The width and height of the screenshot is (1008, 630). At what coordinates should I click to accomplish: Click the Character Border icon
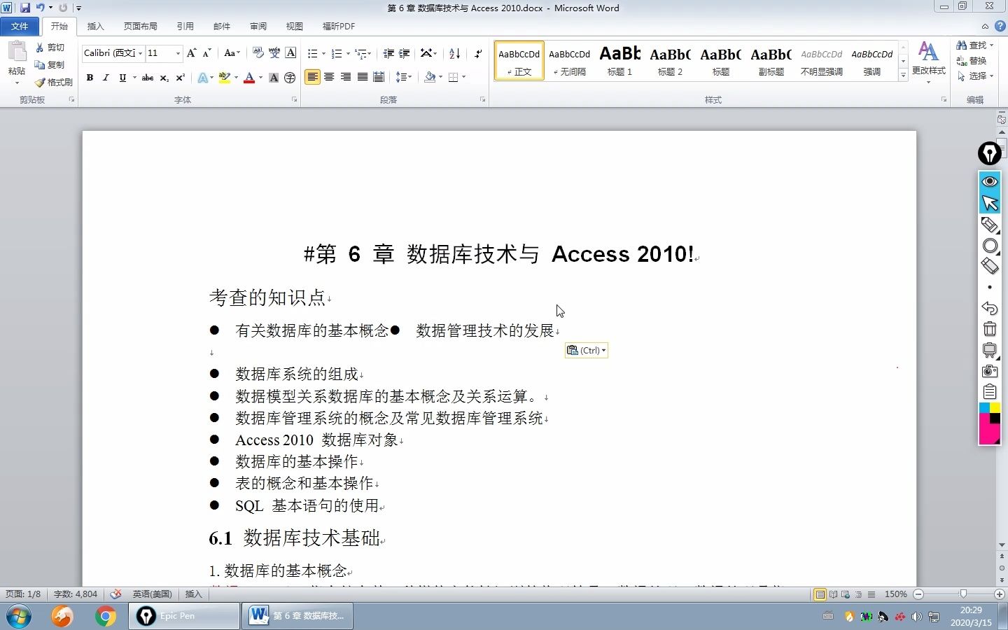pyautogui.click(x=291, y=53)
